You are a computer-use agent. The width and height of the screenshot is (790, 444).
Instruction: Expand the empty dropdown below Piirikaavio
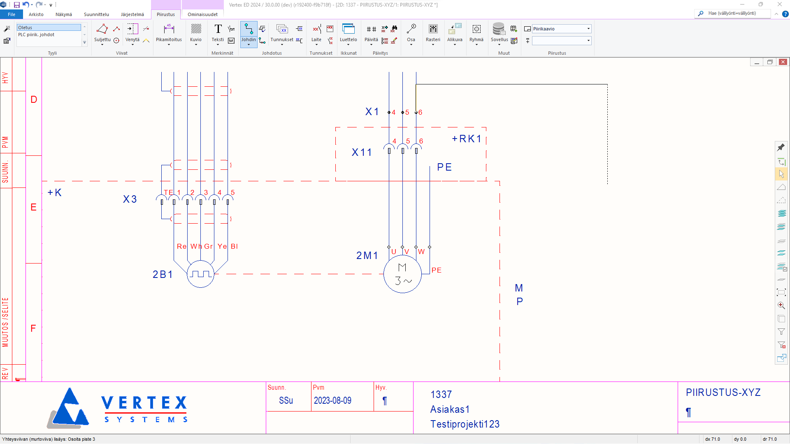[x=588, y=40]
